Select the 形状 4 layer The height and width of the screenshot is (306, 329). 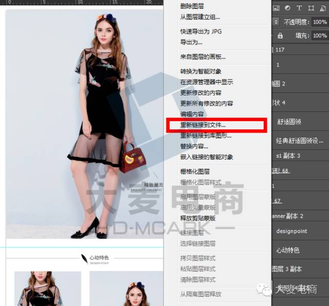click(x=300, y=103)
